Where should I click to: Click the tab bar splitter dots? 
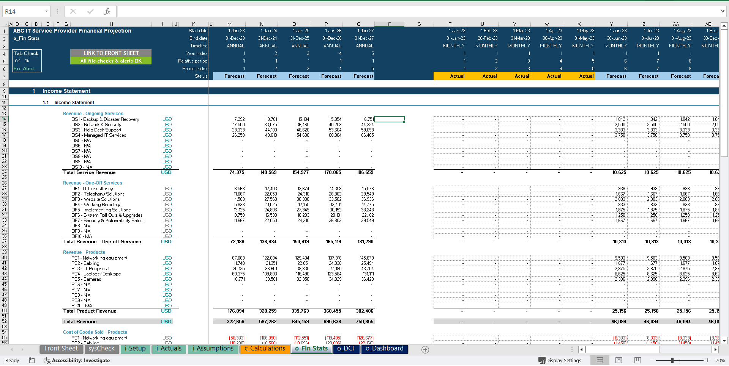(572, 349)
